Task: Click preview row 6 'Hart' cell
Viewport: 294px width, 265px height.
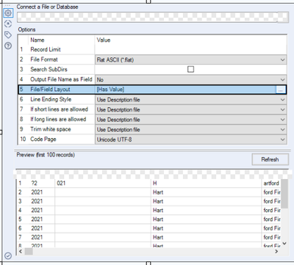Action: tap(207, 228)
